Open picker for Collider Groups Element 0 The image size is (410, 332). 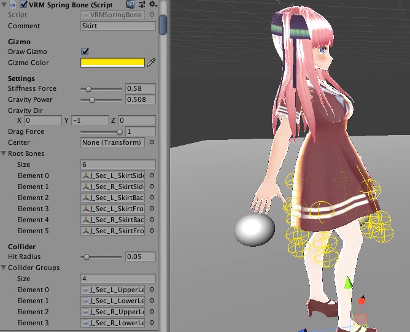point(152,290)
